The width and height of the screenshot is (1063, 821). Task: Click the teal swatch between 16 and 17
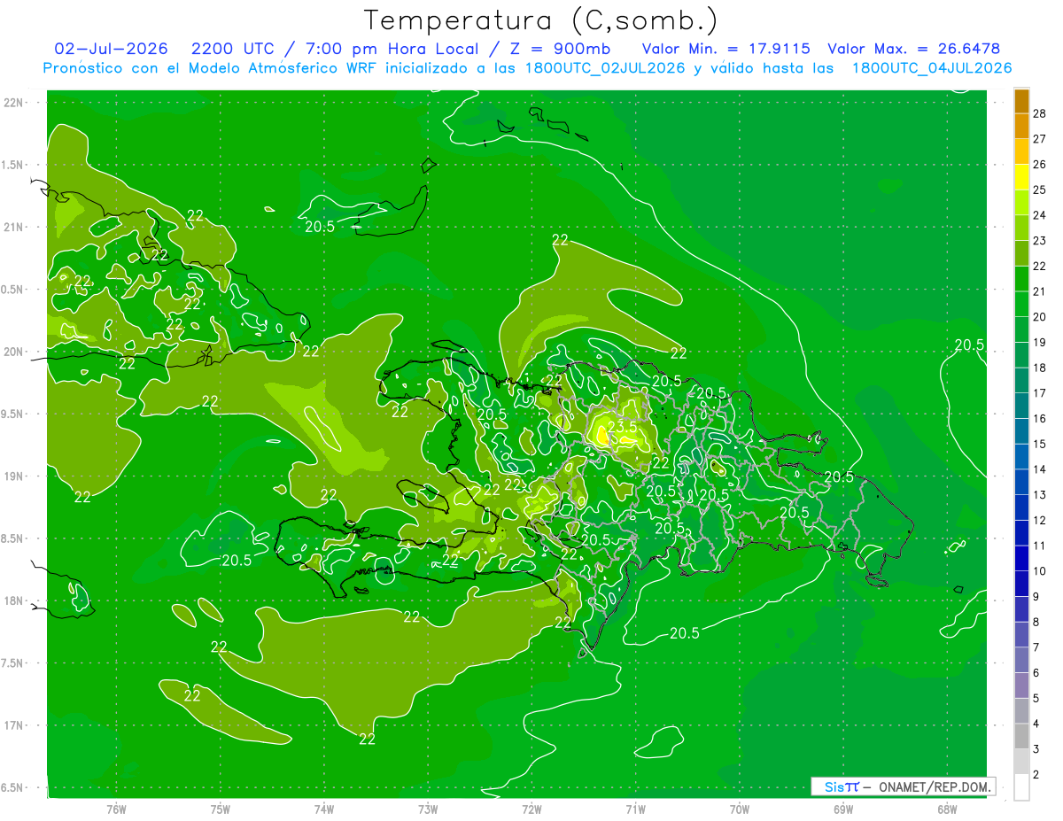[x=1022, y=406]
